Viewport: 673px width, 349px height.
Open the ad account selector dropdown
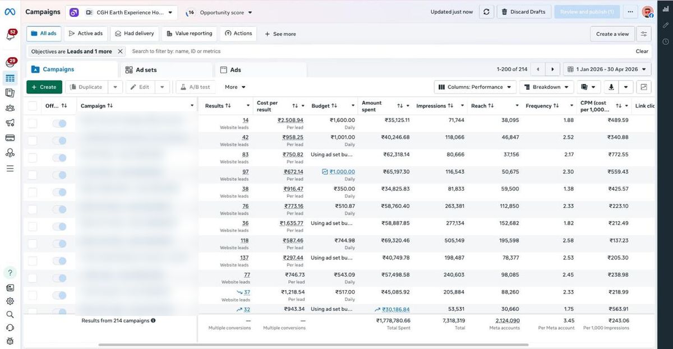[x=122, y=12]
